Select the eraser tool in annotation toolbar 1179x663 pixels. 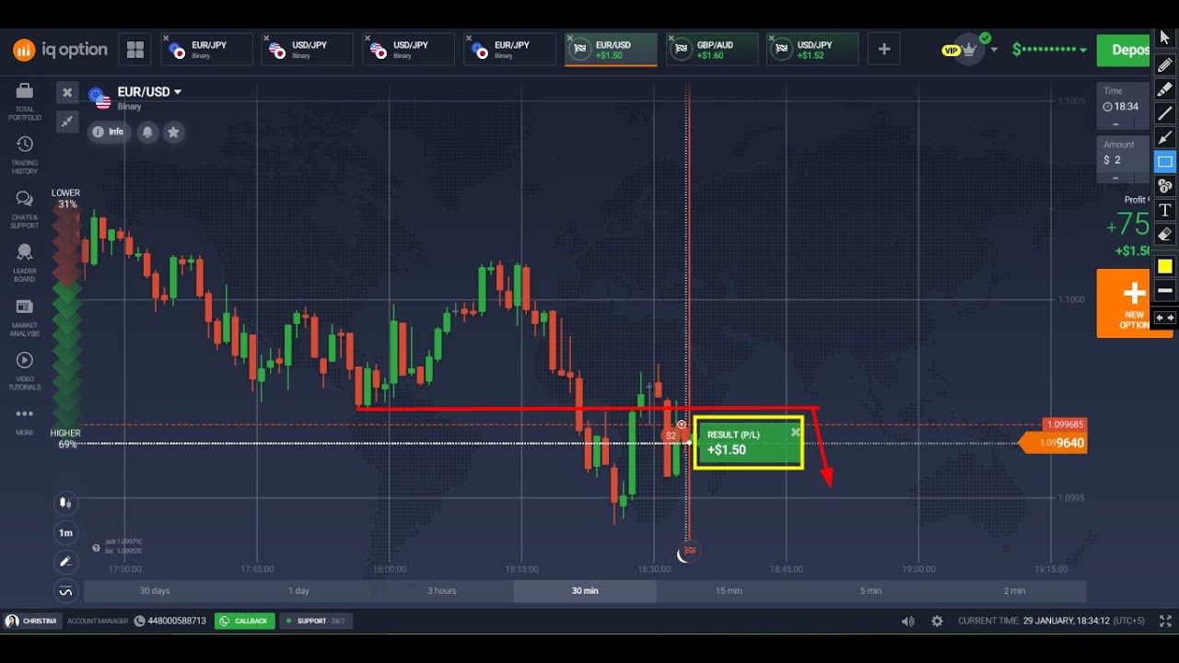coord(1164,234)
